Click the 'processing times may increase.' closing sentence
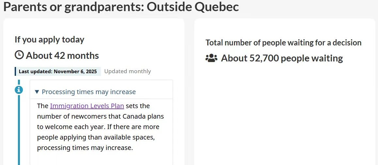 [x=85, y=148]
